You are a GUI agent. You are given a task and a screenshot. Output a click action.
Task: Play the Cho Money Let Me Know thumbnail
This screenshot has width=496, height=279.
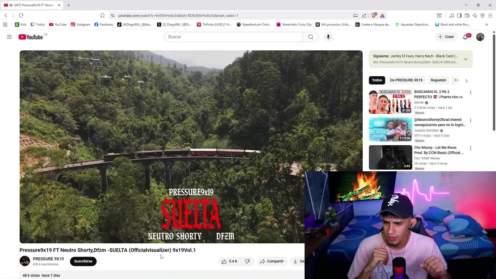tap(390, 157)
